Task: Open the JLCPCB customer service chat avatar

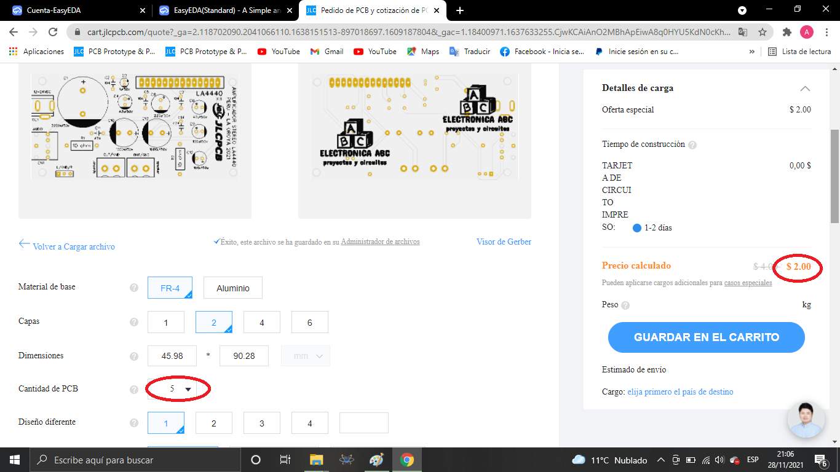Action: tap(806, 418)
